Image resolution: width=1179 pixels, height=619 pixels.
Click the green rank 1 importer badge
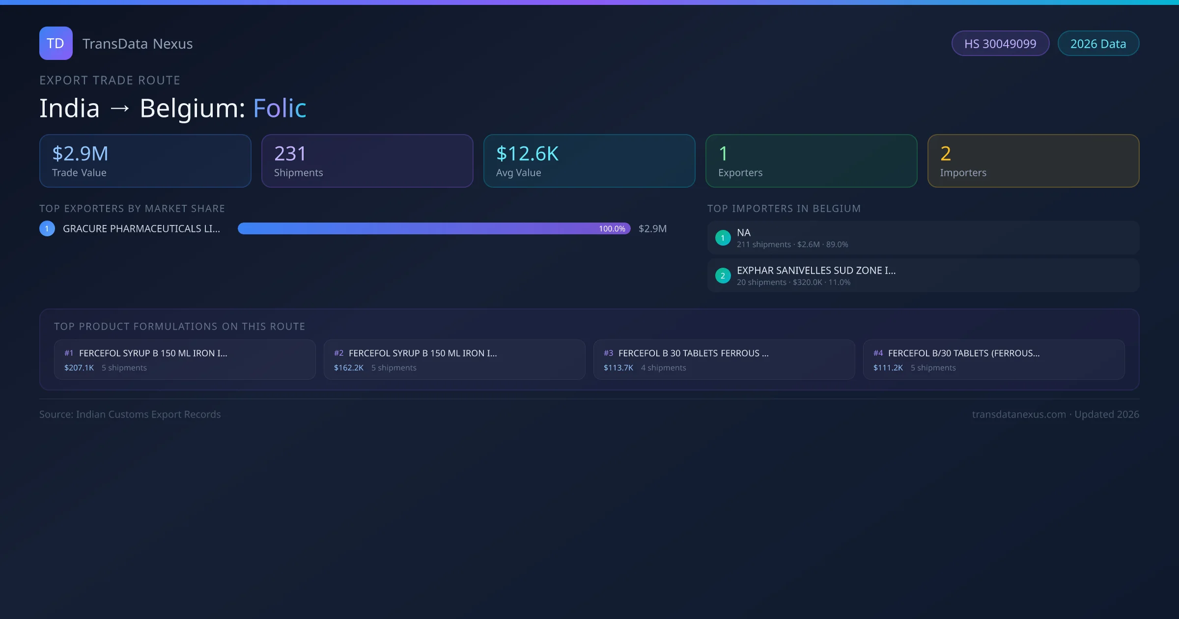point(723,238)
